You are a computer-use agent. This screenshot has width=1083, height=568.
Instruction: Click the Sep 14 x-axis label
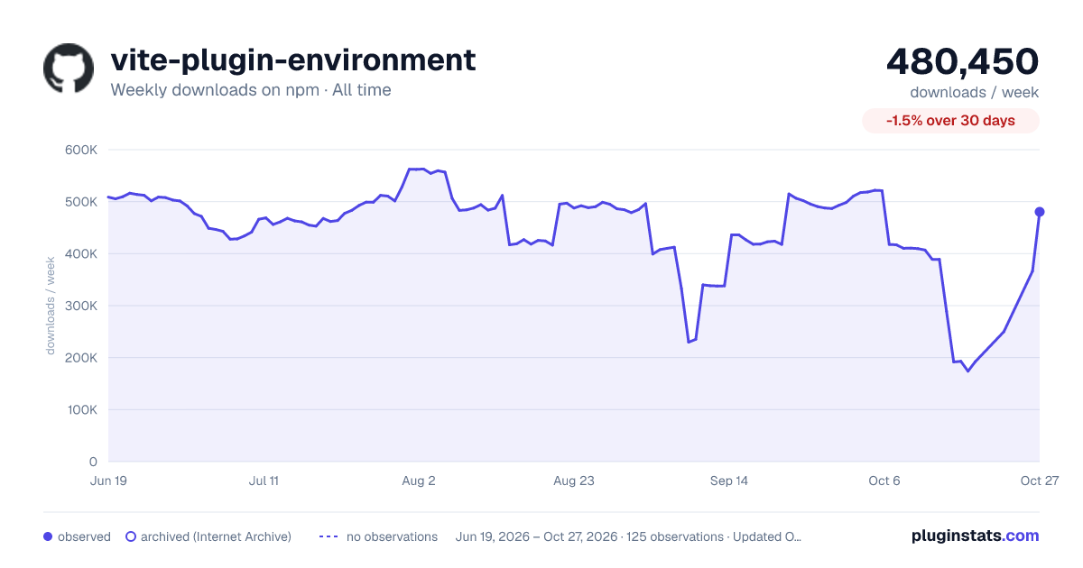click(x=729, y=481)
